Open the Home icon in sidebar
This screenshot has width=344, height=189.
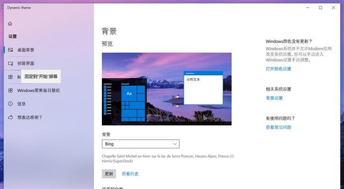[10, 24]
